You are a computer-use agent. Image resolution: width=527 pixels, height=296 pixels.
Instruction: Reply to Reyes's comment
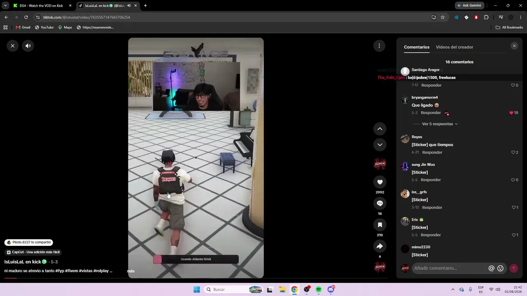(432, 153)
